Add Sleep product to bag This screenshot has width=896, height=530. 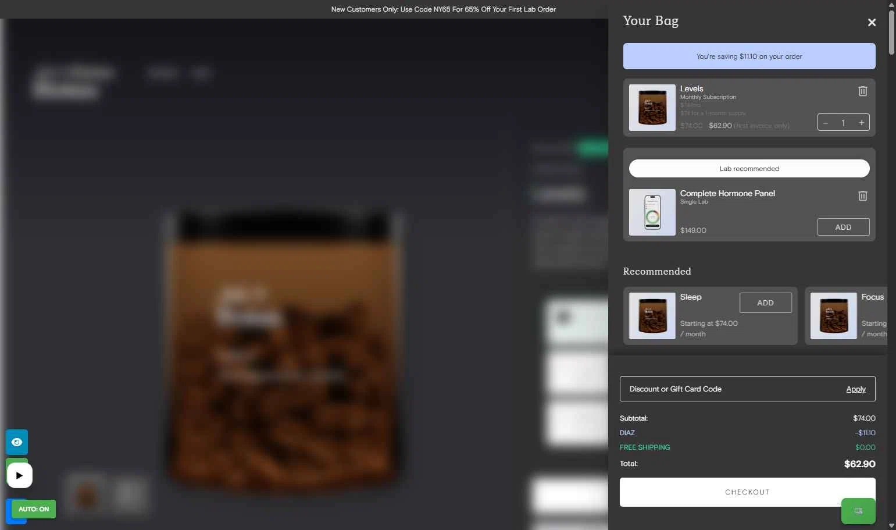coord(765,303)
